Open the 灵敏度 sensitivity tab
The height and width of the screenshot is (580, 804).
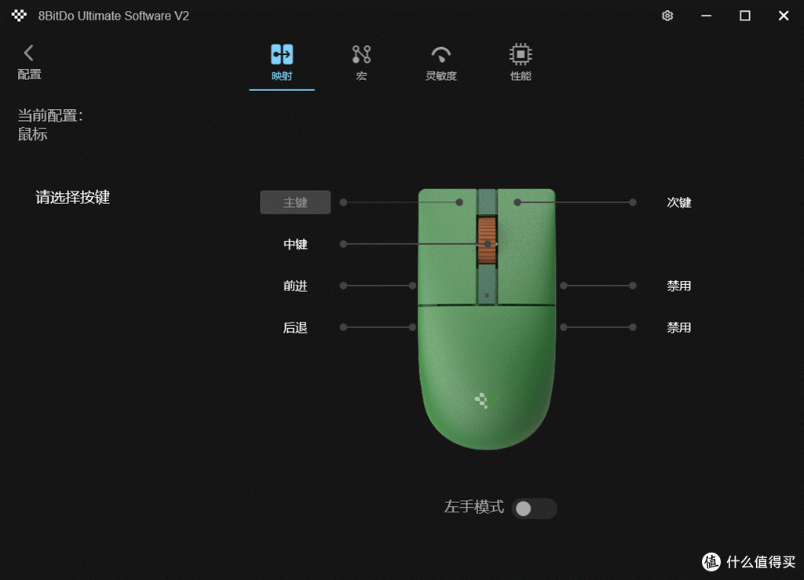(x=441, y=63)
